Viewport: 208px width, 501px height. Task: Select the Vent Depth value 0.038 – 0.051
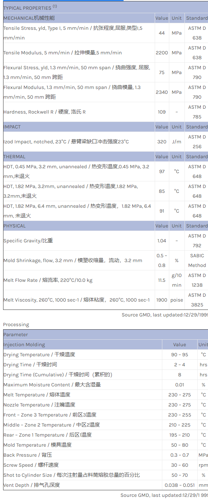[x=179, y=485]
